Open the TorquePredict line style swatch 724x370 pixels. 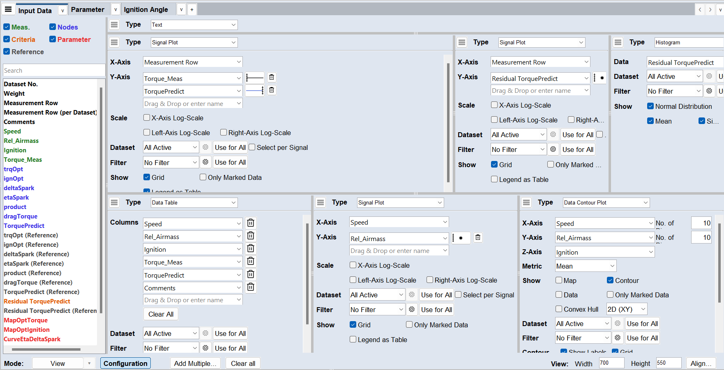click(x=254, y=91)
